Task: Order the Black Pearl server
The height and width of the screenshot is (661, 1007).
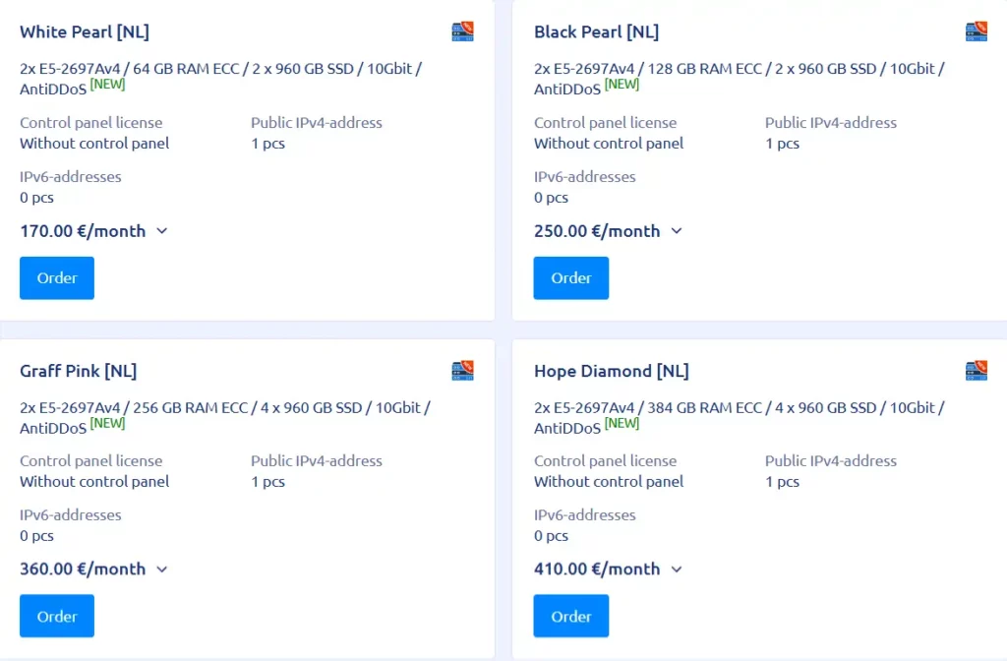Action: pyautogui.click(x=570, y=277)
